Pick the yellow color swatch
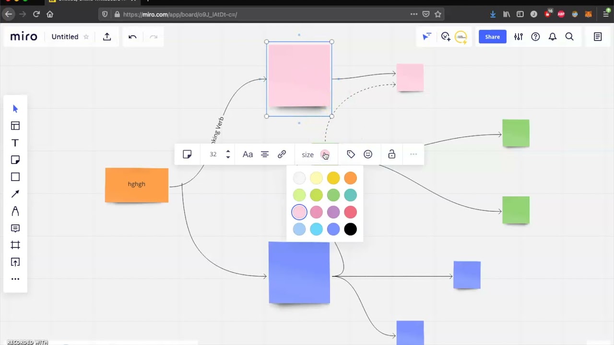 [333, 178]
